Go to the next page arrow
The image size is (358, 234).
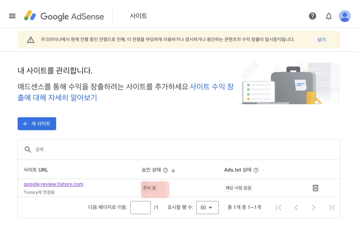(x=314, y=208)
